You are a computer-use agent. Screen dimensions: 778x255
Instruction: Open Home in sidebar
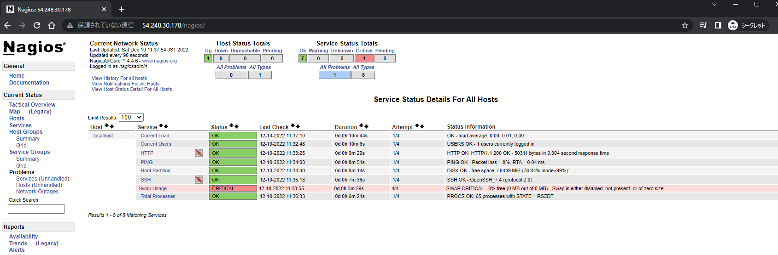(17, 76)
